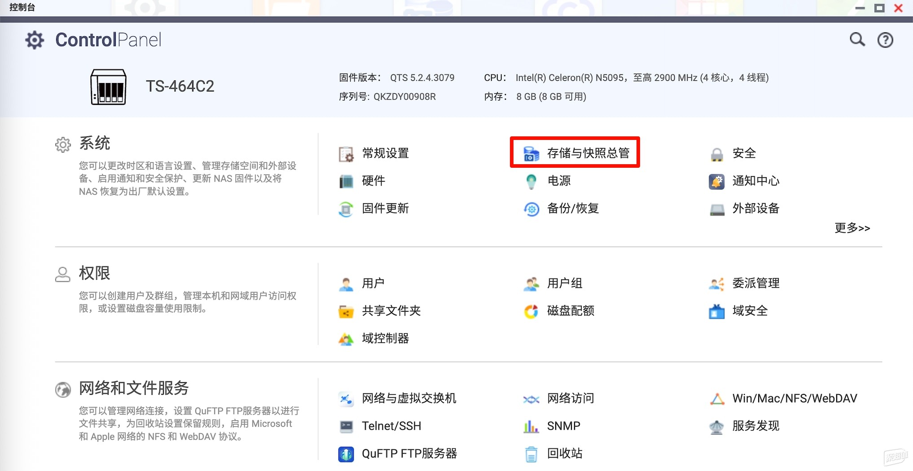The height and width of the screenshot is (471, 913).
Task: Click the Domain Security (域安全) icon
Action: pyautogui.click(x=717, y=311)
